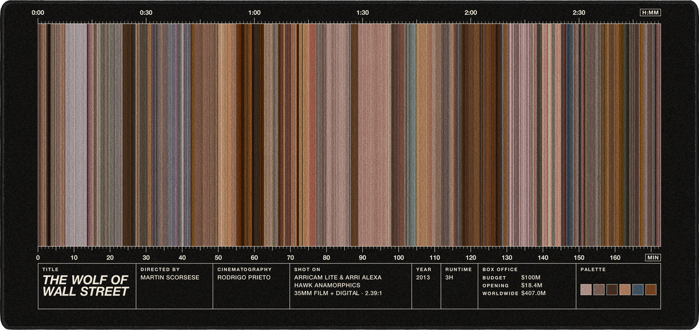Click the 20 minute axis label

point(110,257)
